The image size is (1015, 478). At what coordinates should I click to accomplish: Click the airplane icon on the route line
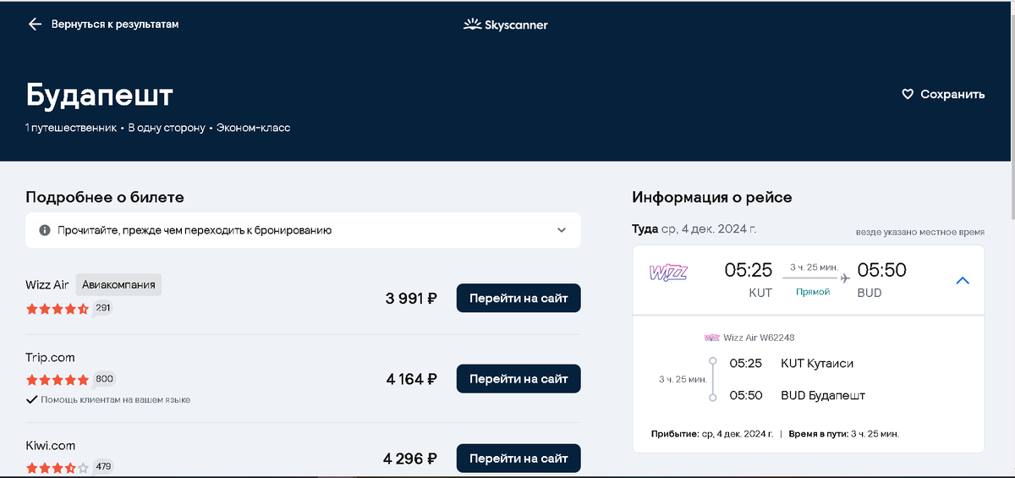click(x=844, y=277)
